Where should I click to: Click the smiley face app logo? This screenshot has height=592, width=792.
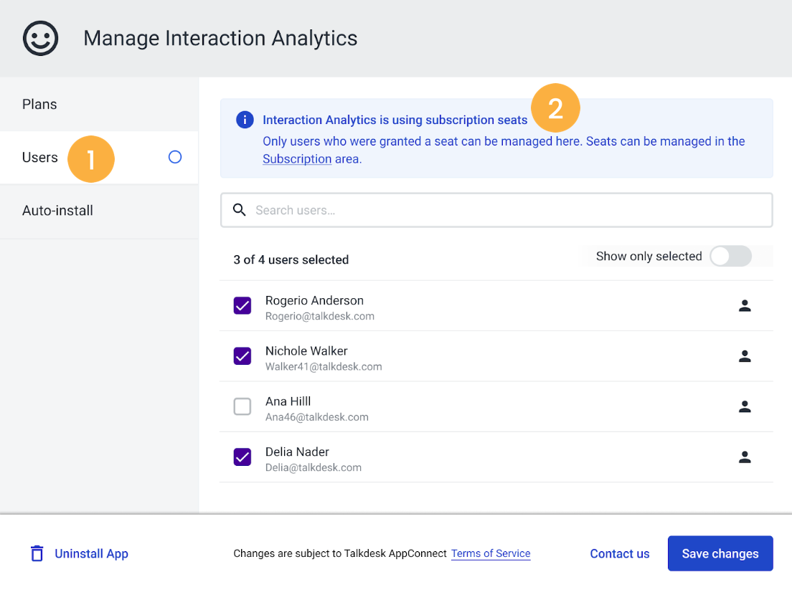point(40,39)
